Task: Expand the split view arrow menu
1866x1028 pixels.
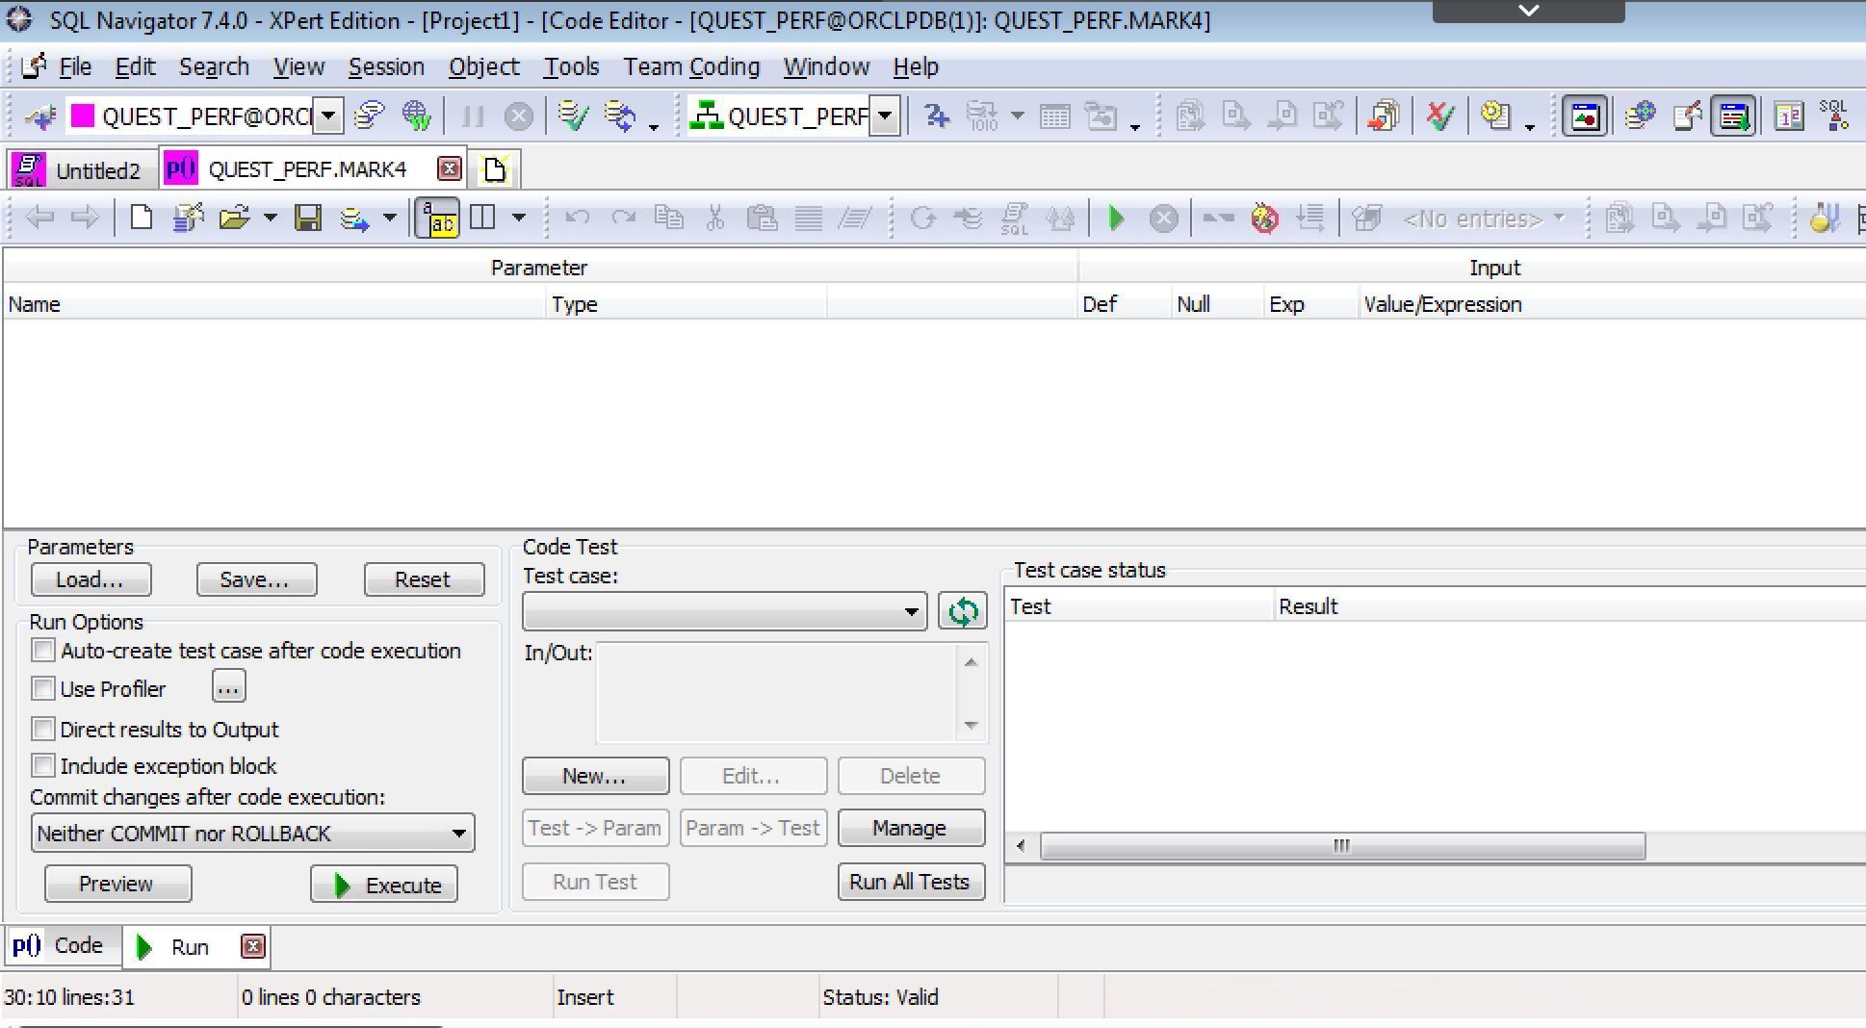Action: point(519,218)
